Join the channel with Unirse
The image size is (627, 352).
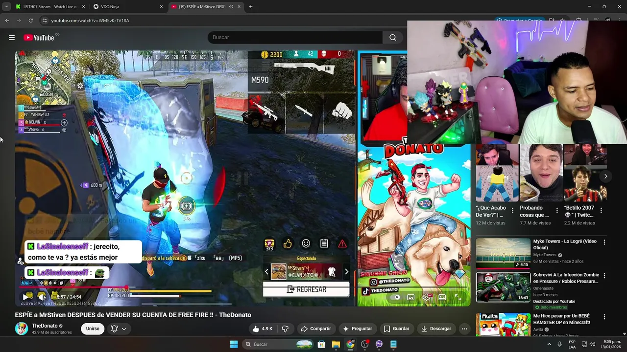93,329
